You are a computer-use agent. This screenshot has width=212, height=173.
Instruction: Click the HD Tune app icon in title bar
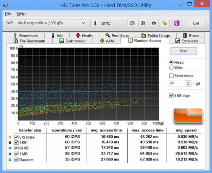coord(6,5)
